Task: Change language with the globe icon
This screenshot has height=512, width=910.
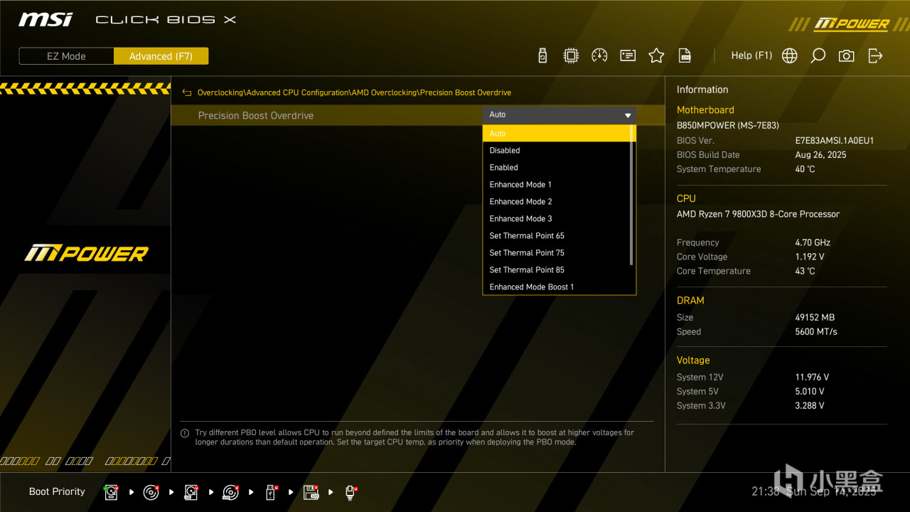Action: point(790,55)
